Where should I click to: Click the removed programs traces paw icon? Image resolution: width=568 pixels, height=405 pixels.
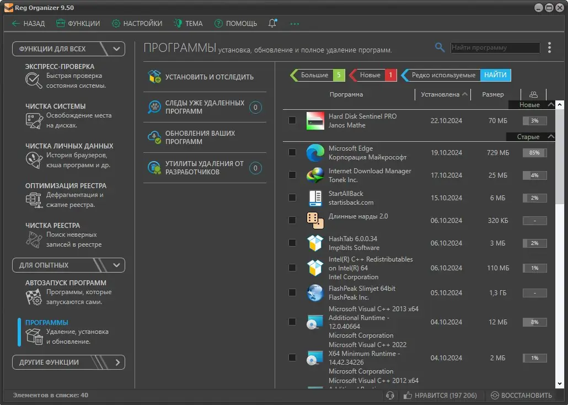click(154, 107)
